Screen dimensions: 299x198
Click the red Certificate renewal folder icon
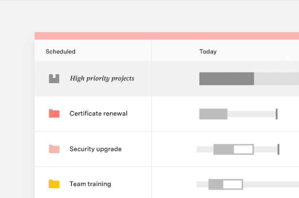[54, 113]
